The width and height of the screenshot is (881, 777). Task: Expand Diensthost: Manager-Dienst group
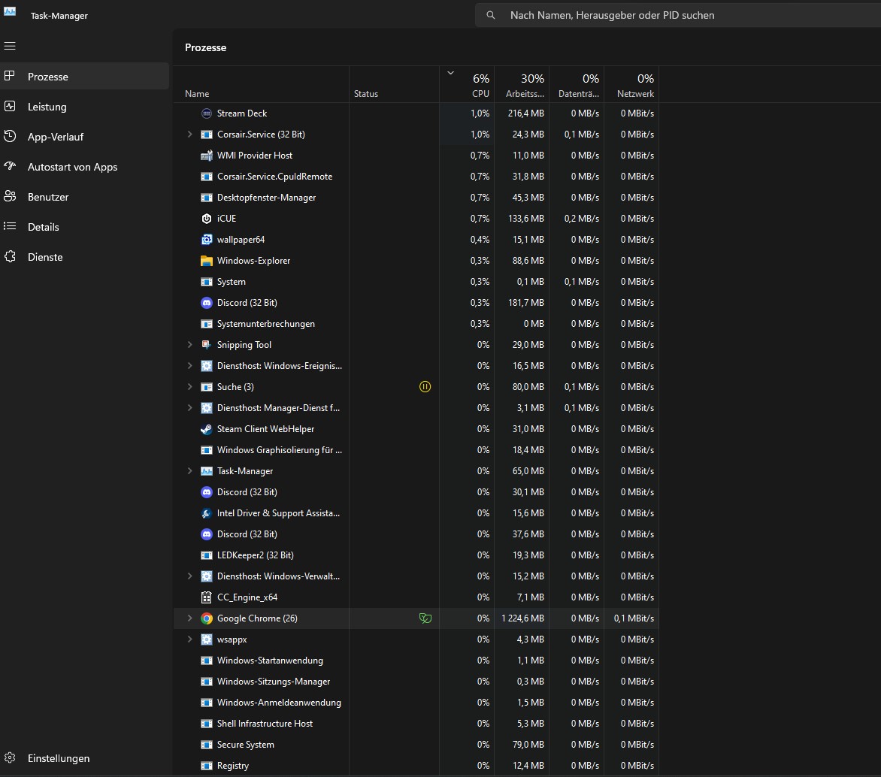tap(190, 408)
